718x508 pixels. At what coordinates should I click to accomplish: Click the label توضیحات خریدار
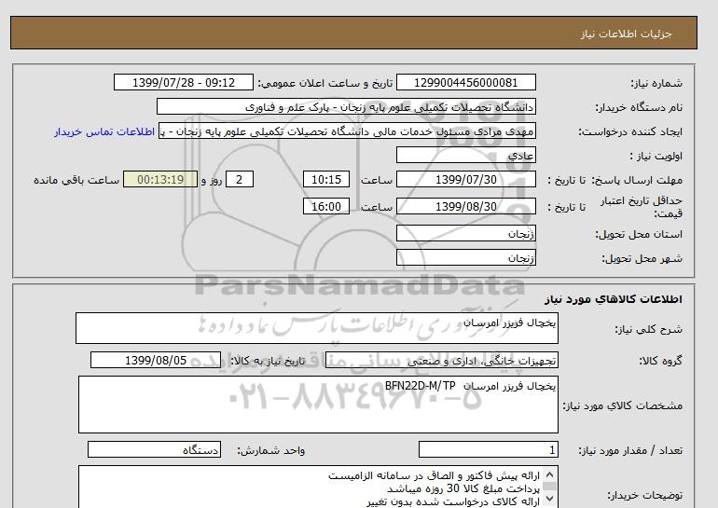pyautogui.click(x=644, y=495)
